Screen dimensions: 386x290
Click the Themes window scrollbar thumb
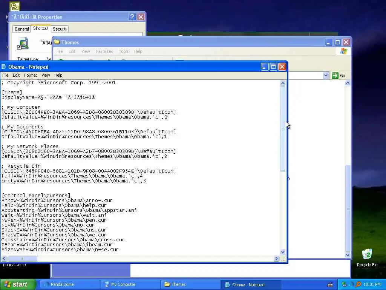click(348, 208)
